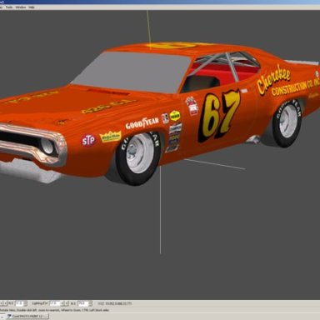Screen dimensions: 320x320
Task: Click the right arrow button after the Lighting field
Action: [x=67, y=303]
